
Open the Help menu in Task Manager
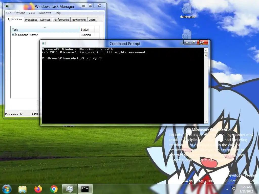coord(57,13)
